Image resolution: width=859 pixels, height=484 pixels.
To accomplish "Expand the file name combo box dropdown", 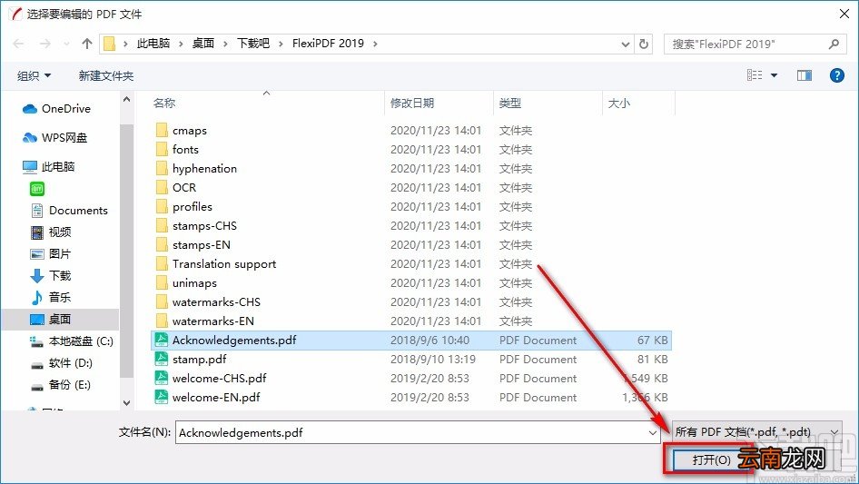I will 653,432.
